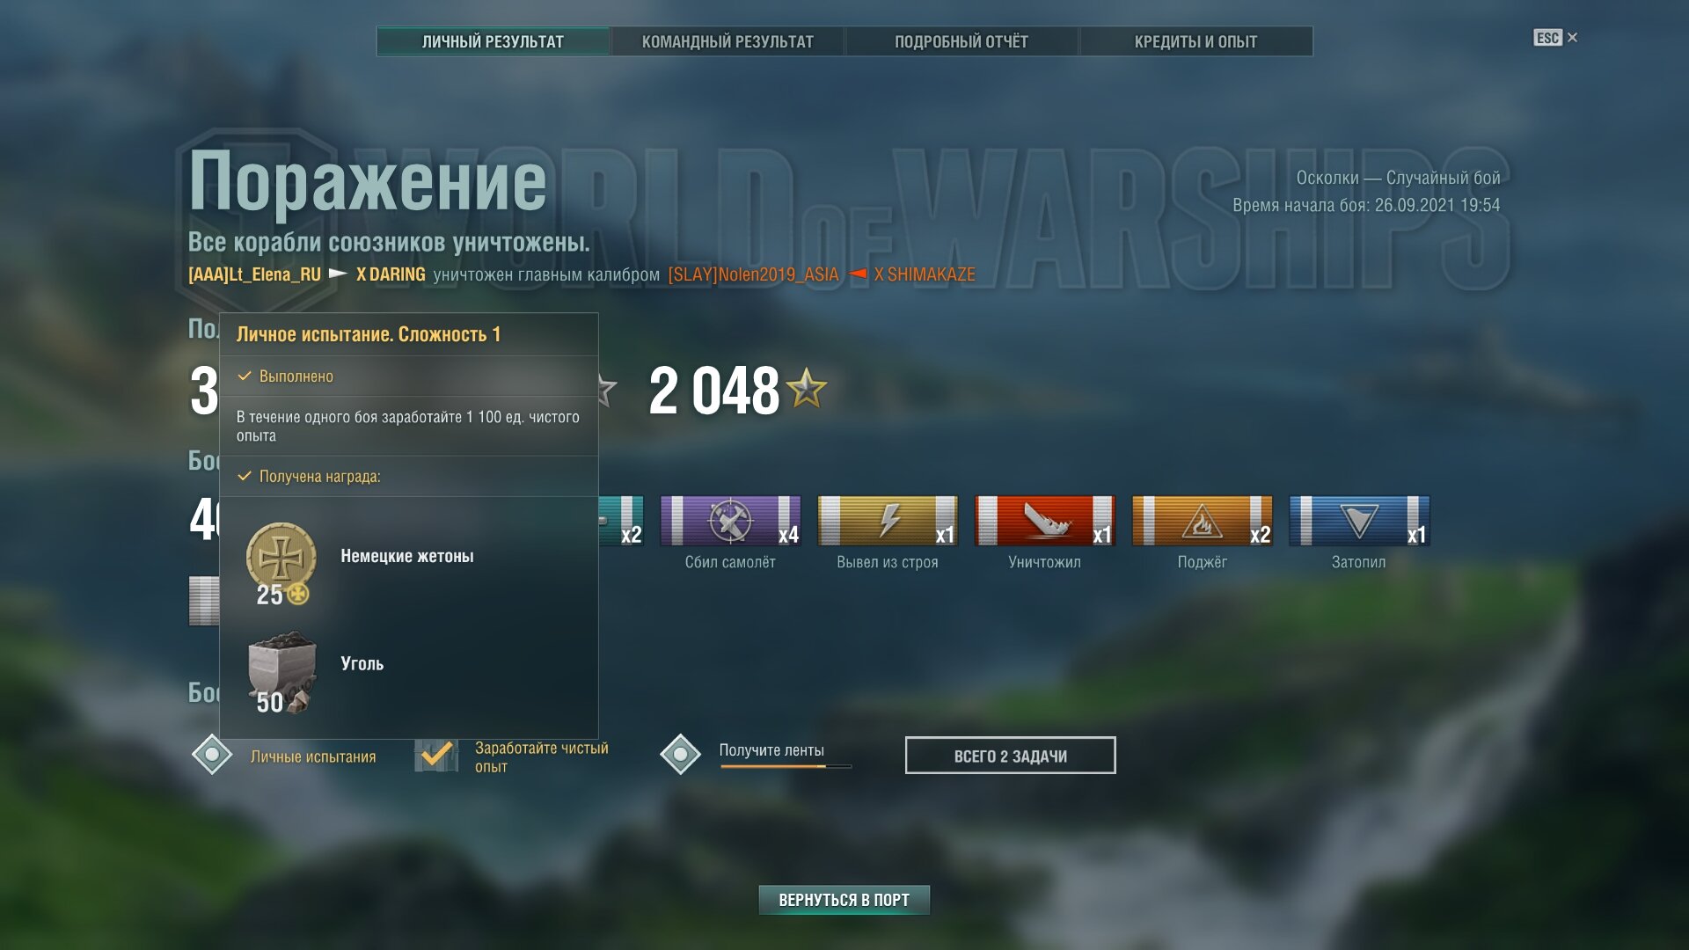Click the Всего 2 задачи button
This screenshot has width=1689, height=950.
(1010, 756)
